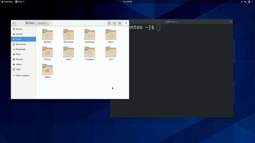Open the Activities overview
Screen dimensions: 255x143
pyautogui.click(x=7, y=2)
